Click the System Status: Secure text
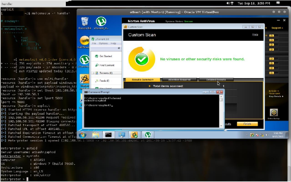Image resolution: width=291 pixels, height=182 pixels. [179, 21]
